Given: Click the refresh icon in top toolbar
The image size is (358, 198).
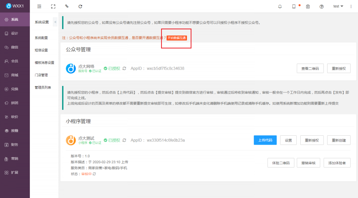Looking at the screenshot, I should coord(80,6).
